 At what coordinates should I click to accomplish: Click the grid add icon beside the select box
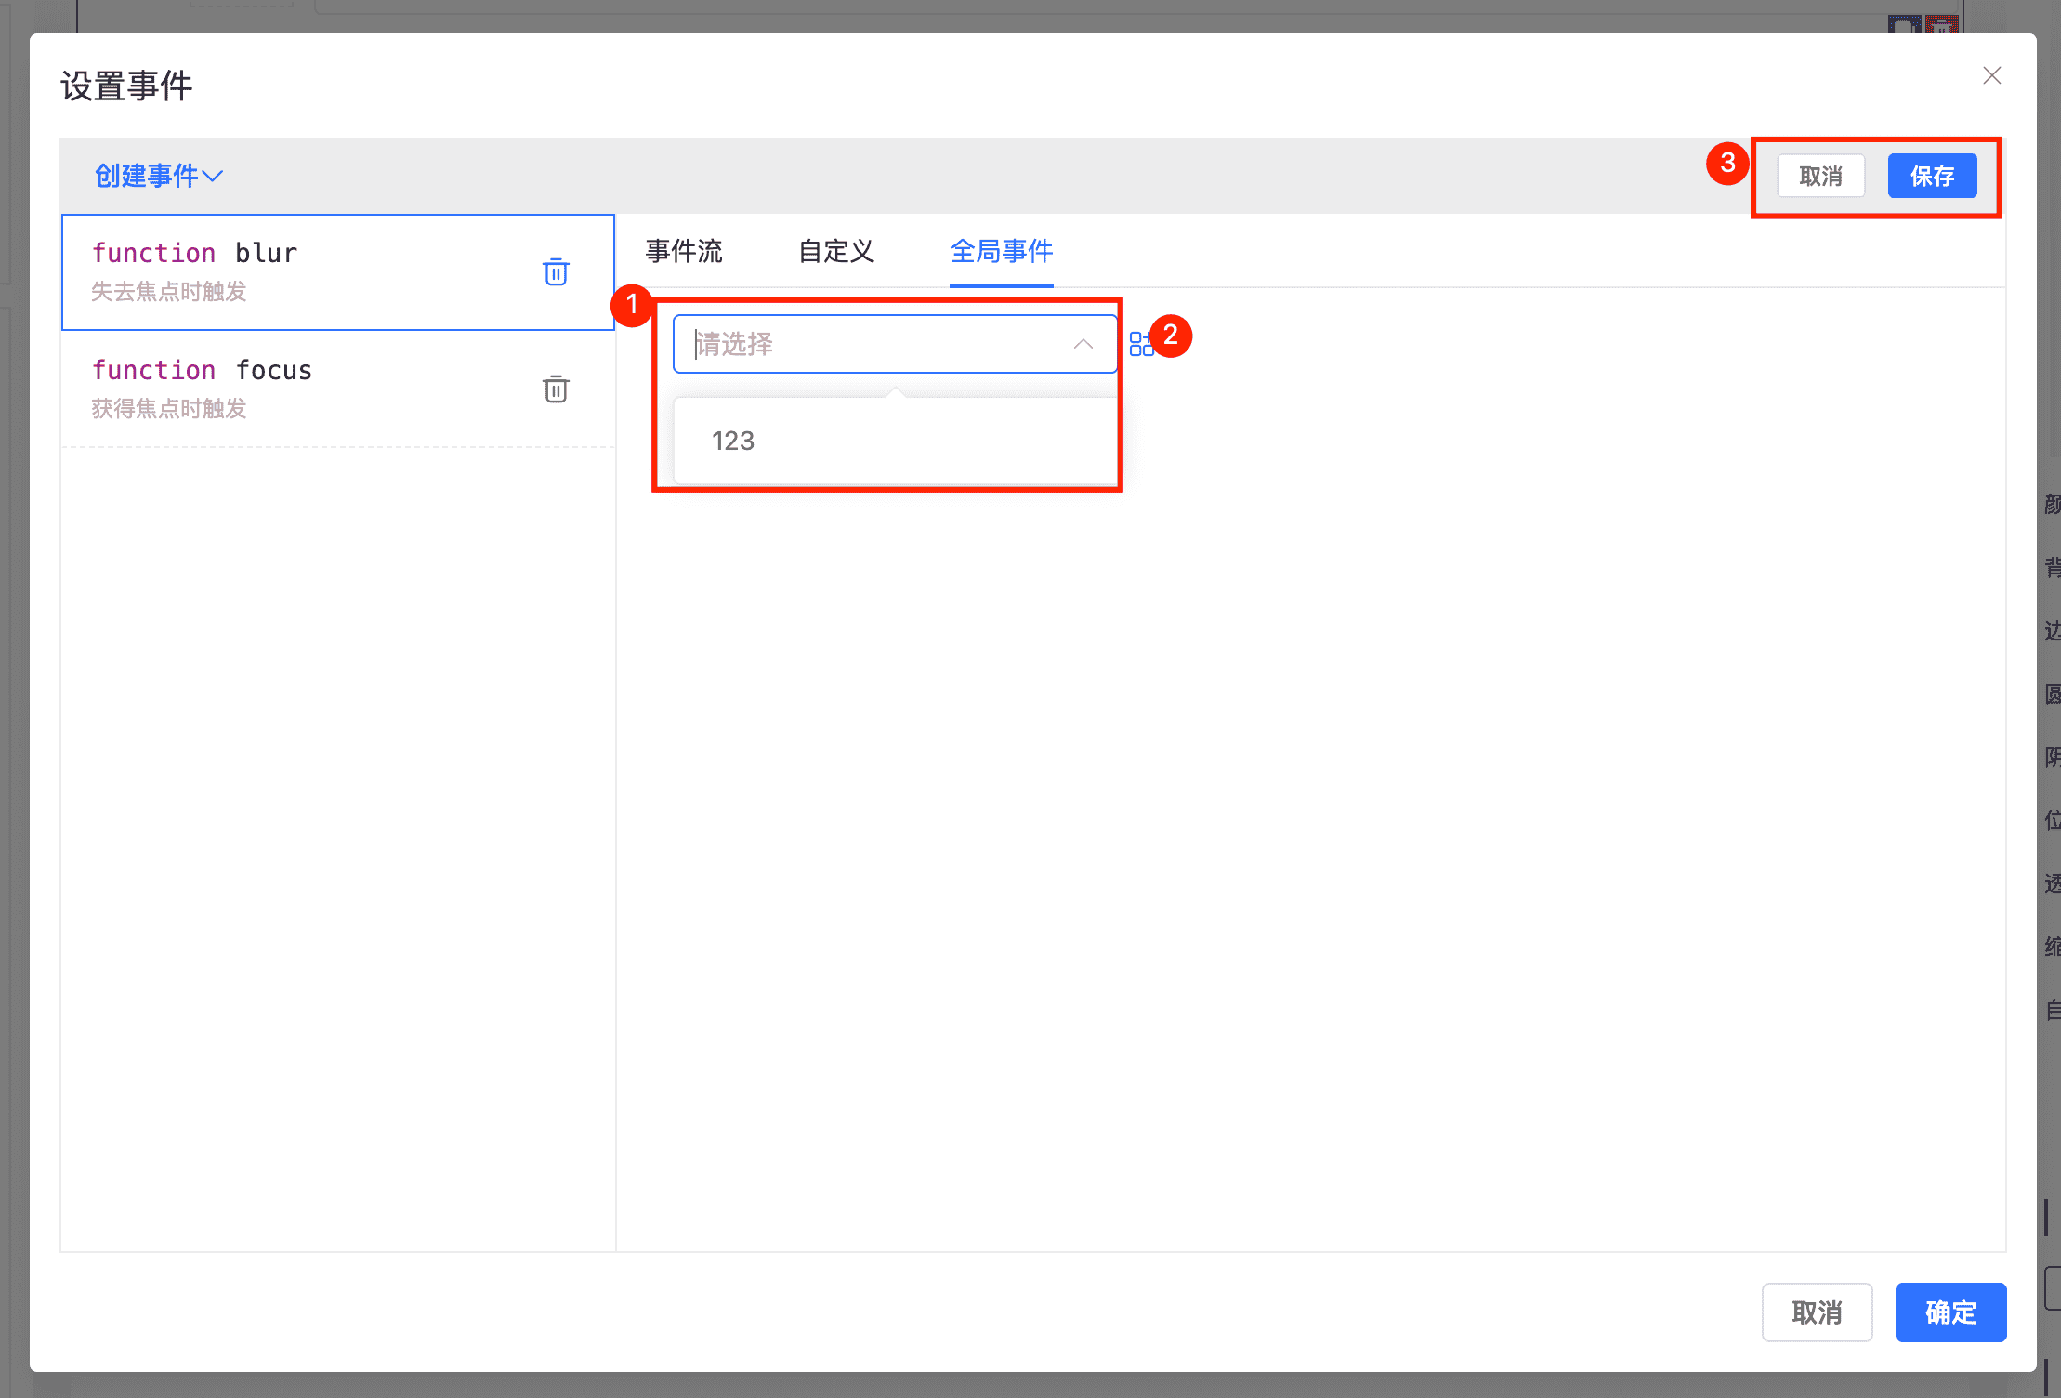click(1140, 344)
